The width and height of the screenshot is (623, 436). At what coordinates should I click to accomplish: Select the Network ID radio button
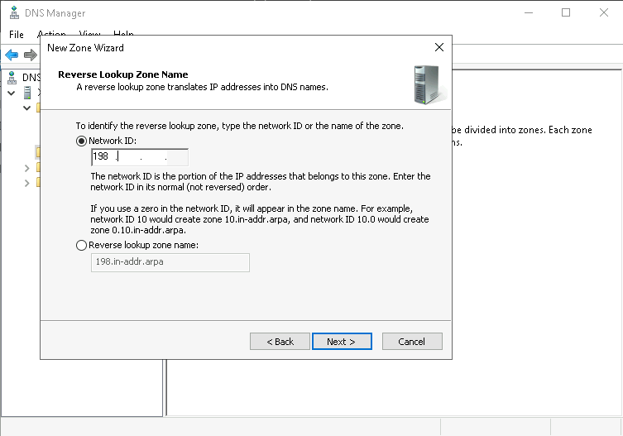coord(81,141)
